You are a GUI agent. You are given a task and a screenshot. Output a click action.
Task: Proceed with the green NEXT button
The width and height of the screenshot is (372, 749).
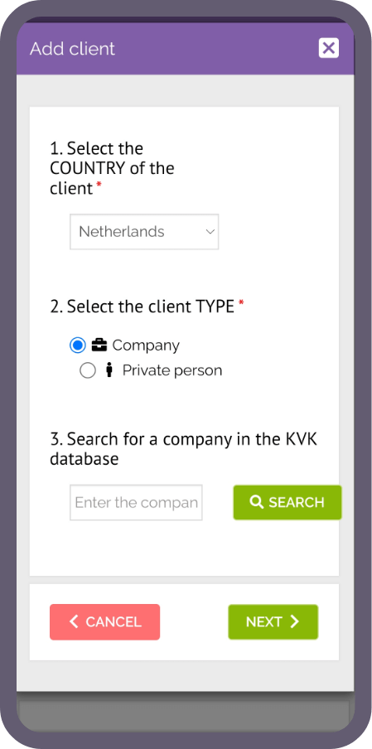pyautogui.click(x=273, y=621)
